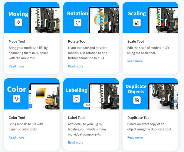The image size is (184, 152).
Task: Click the color picker gradient square in Color banner
Action: 40,92
